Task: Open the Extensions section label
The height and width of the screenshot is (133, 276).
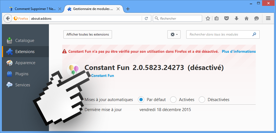Action: point(25,52)
